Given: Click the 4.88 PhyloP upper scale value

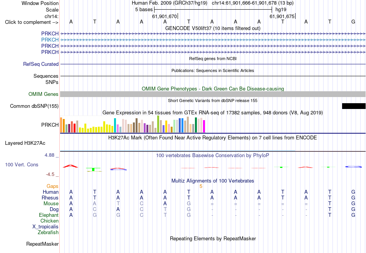Looking at the screenshot, I should coord(49,155).
